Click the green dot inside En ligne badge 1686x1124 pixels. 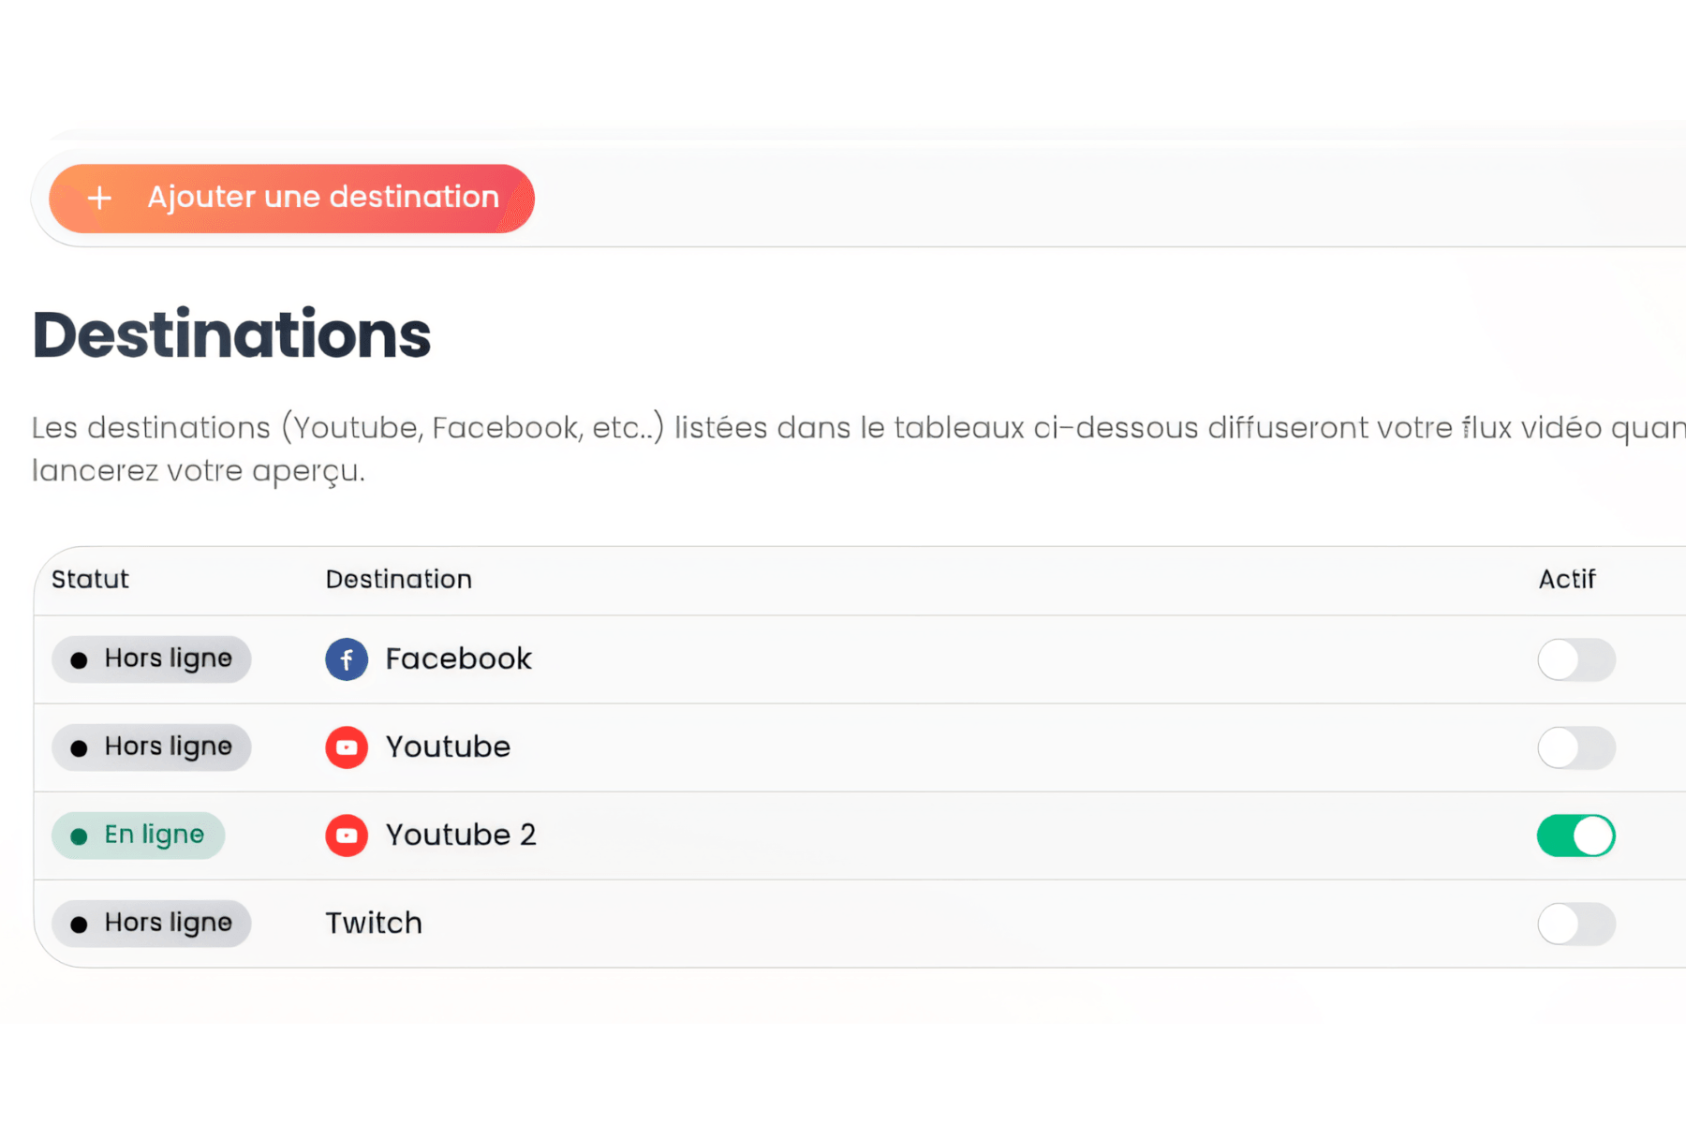(79, 836)
